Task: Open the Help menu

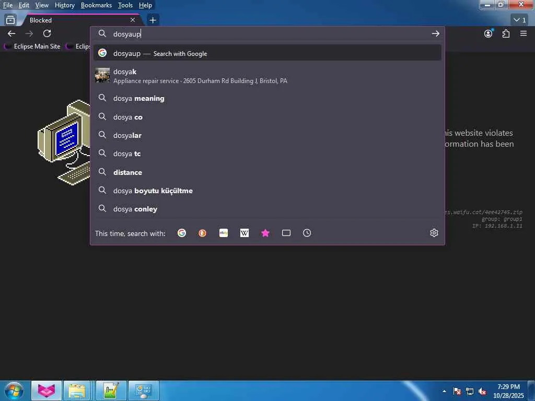Action: pyautogui.click(x=145, y=5)
